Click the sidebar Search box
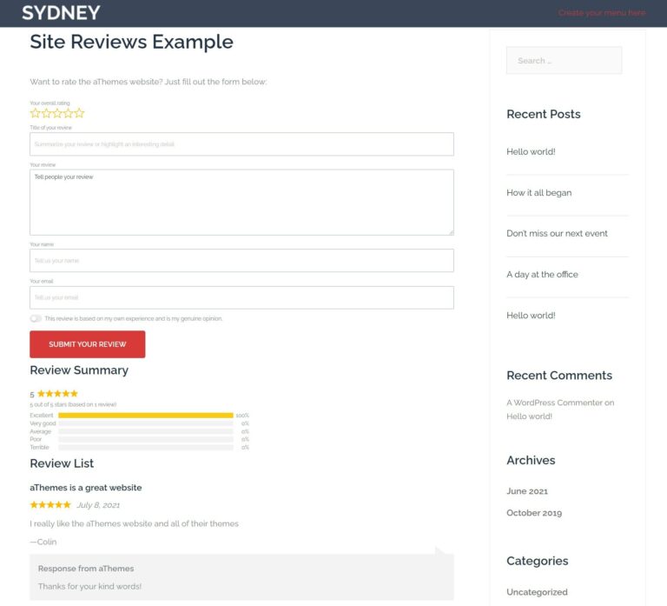 pos(564,61)
